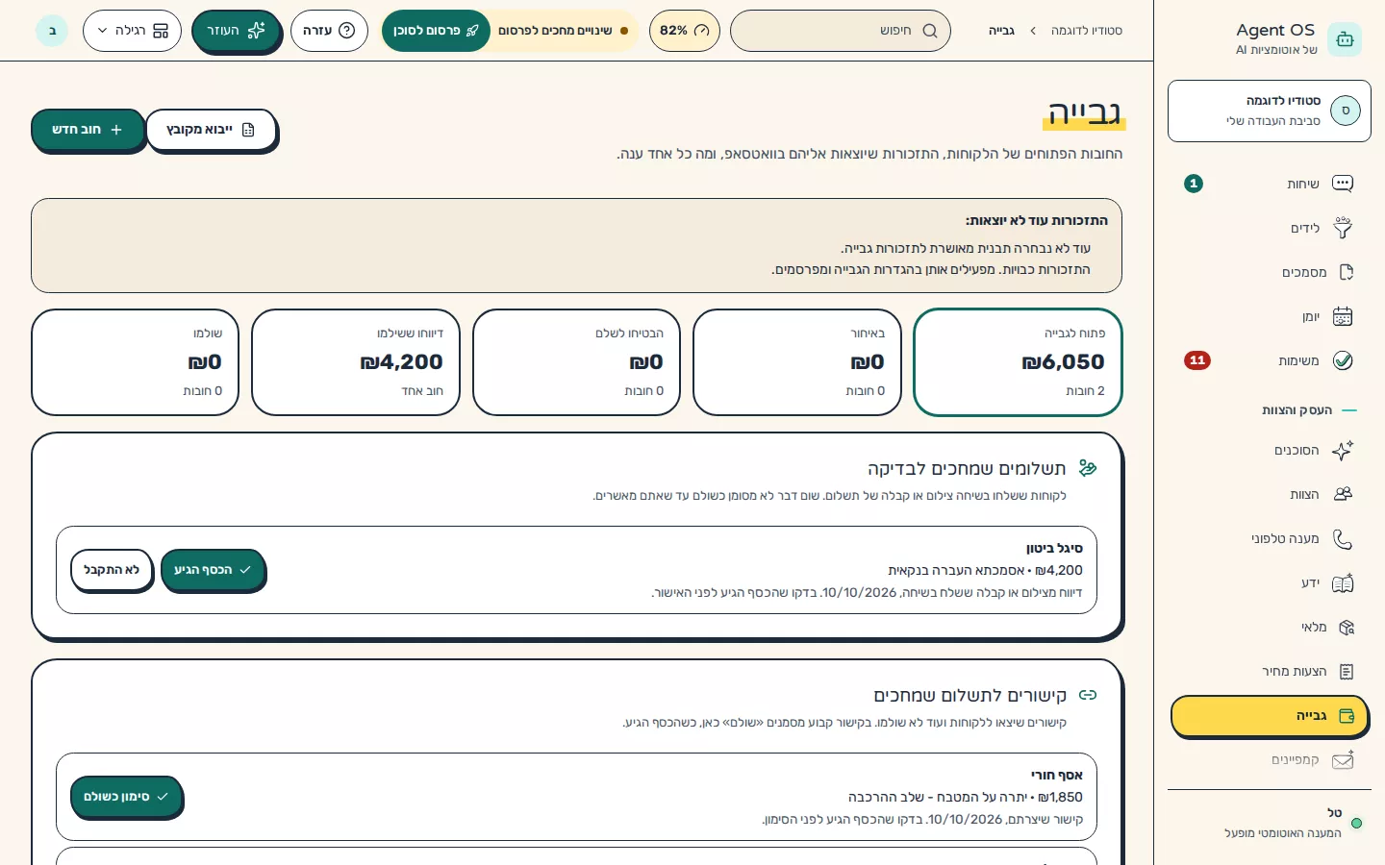Click the rocket icon on פרסום לסוכן
Viewport: 1385px width, 865px height.
click(x=472, y=31)
